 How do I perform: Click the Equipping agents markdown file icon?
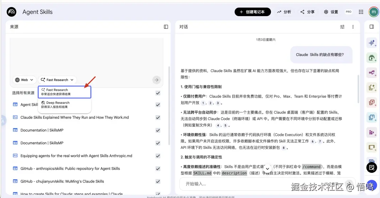(x=15, y=156)
